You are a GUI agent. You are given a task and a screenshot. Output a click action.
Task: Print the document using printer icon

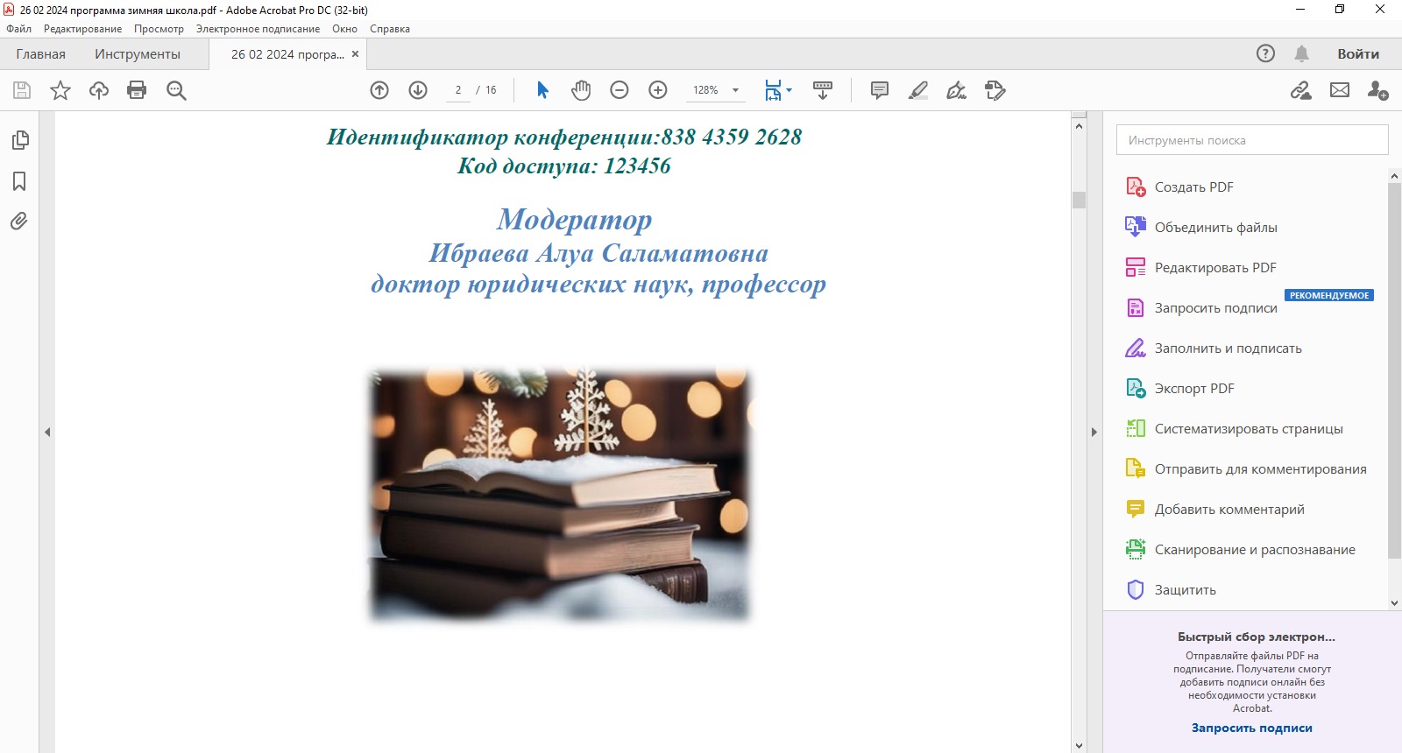click(137, 90)
